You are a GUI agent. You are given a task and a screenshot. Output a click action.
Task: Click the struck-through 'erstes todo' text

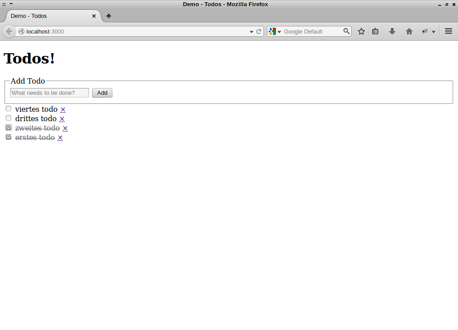click(35, 137)
